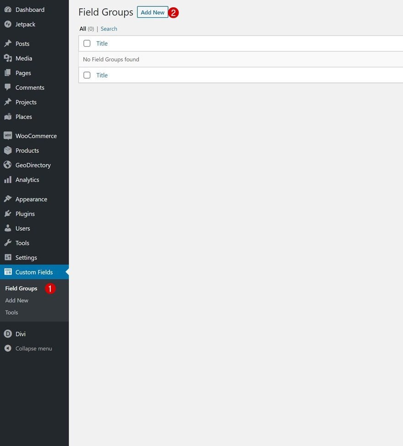Click the Analytics bar chart icon

click(8, 180)
